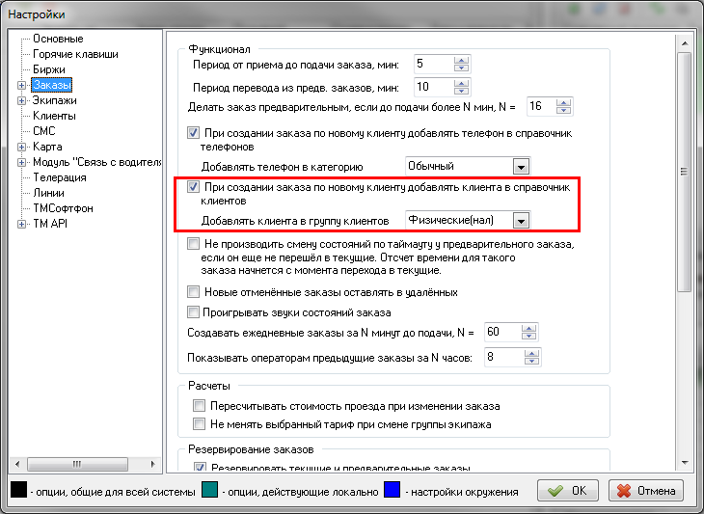Viewport: 704px width, 514px height.
Task: Enable Проигрывать звуки состояний заказа checkbox
Action: tap(193, 312)
